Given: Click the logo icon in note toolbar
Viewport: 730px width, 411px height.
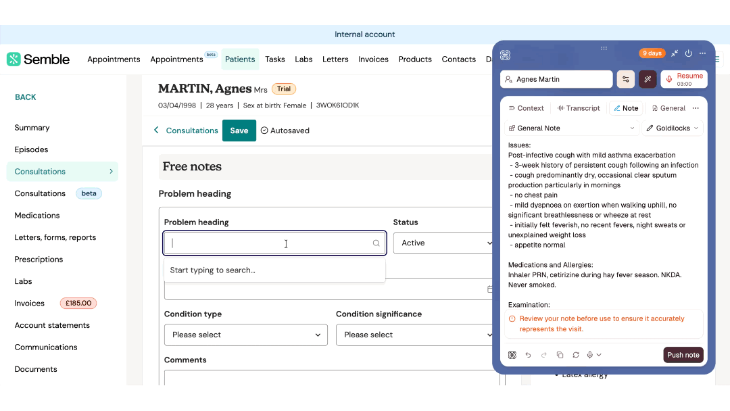Looking at the screenshot, I should 512,355.
